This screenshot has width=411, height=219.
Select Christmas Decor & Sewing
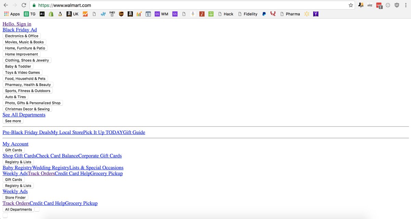(x=27, y=109)
